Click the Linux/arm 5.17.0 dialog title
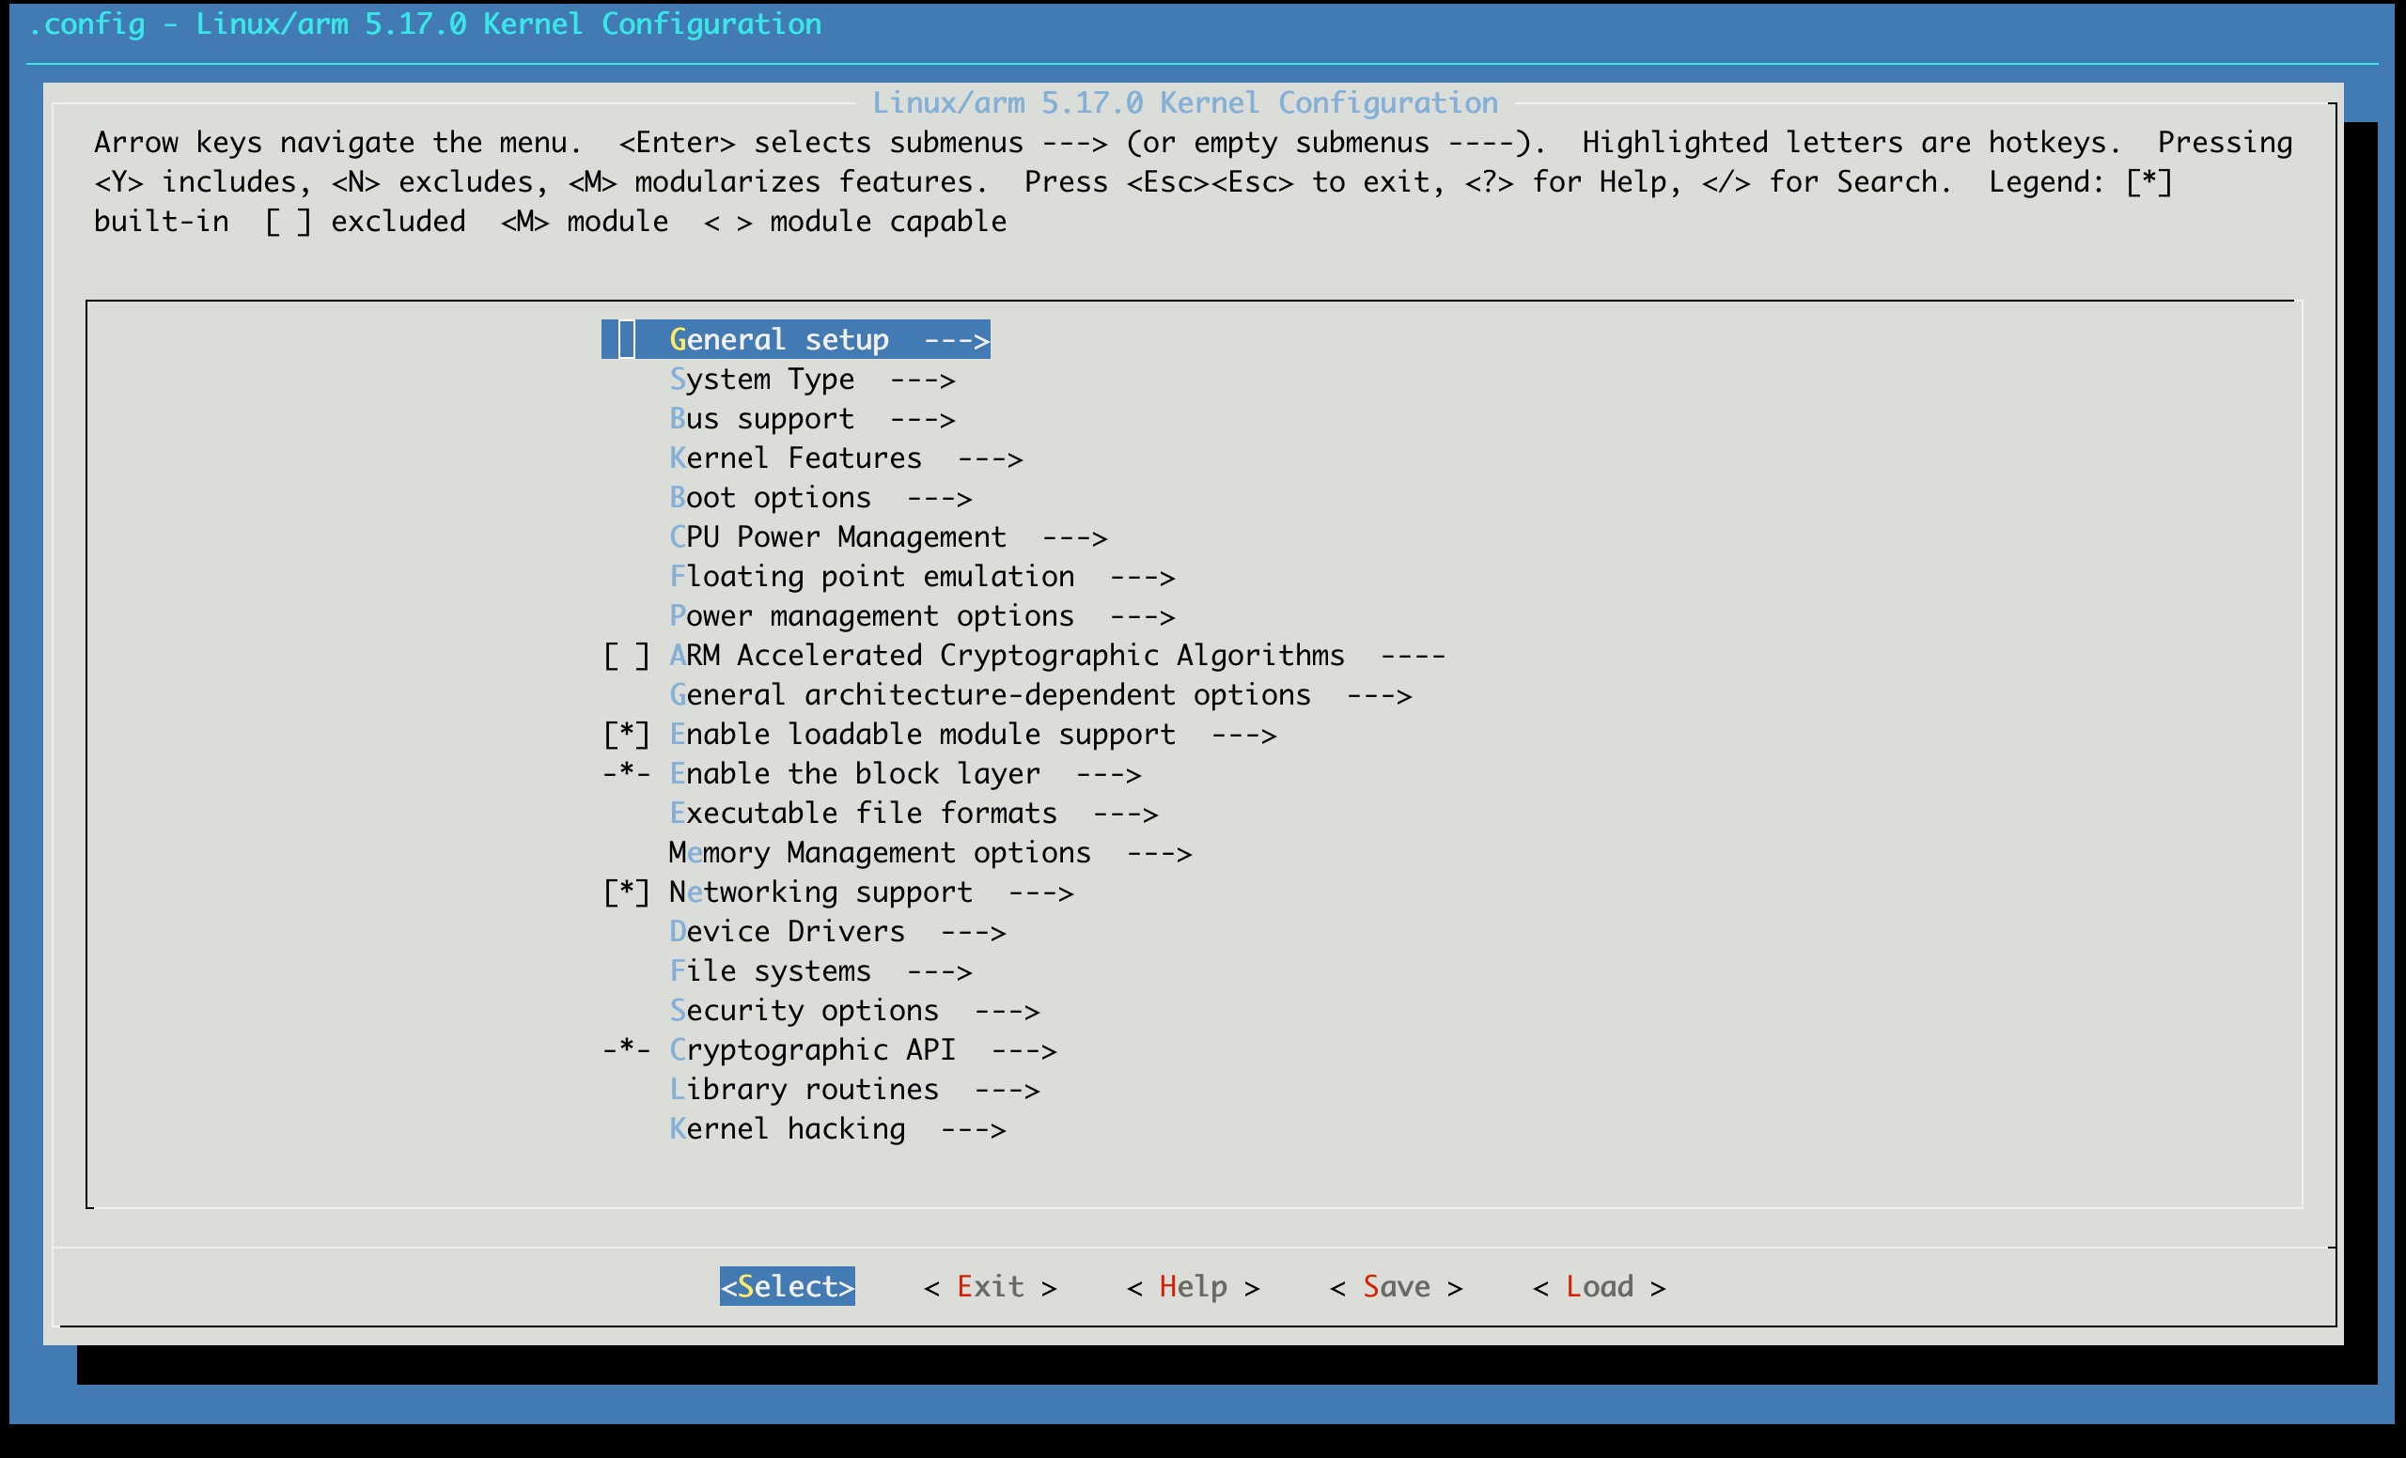Image resolution: width=2406 pixels, height=1458 pixels. pos(1184,102)
